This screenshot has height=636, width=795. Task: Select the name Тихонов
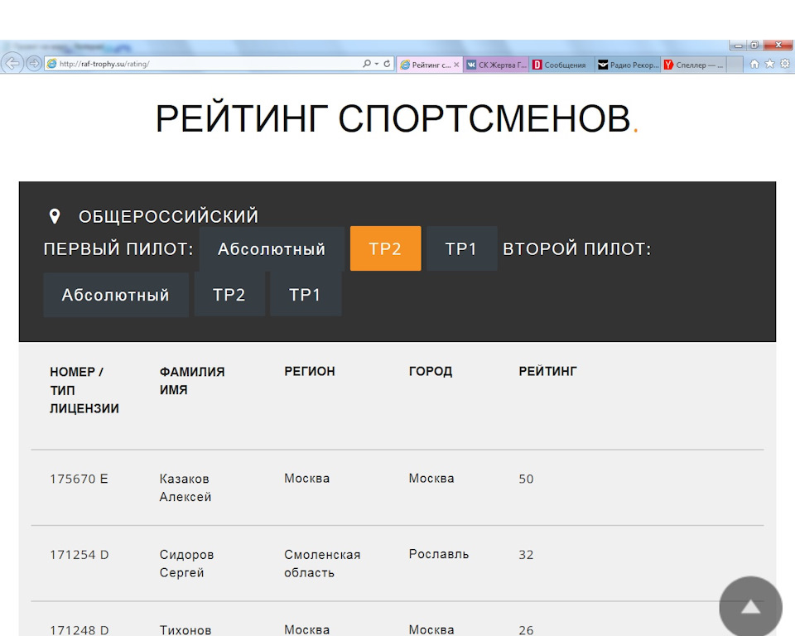185,630
